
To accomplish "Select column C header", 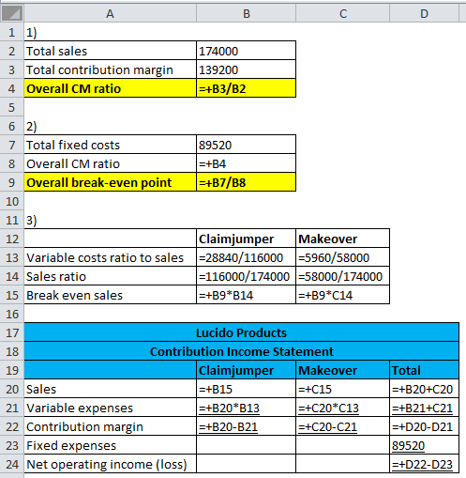I will tap(343, 13).
